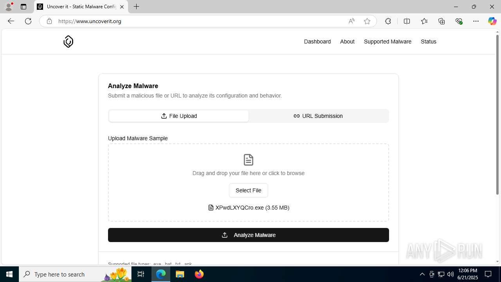Screen dimensions: 501x282
Task: Open Browser essentials heart icon
Action: click(x=459, y=21)
